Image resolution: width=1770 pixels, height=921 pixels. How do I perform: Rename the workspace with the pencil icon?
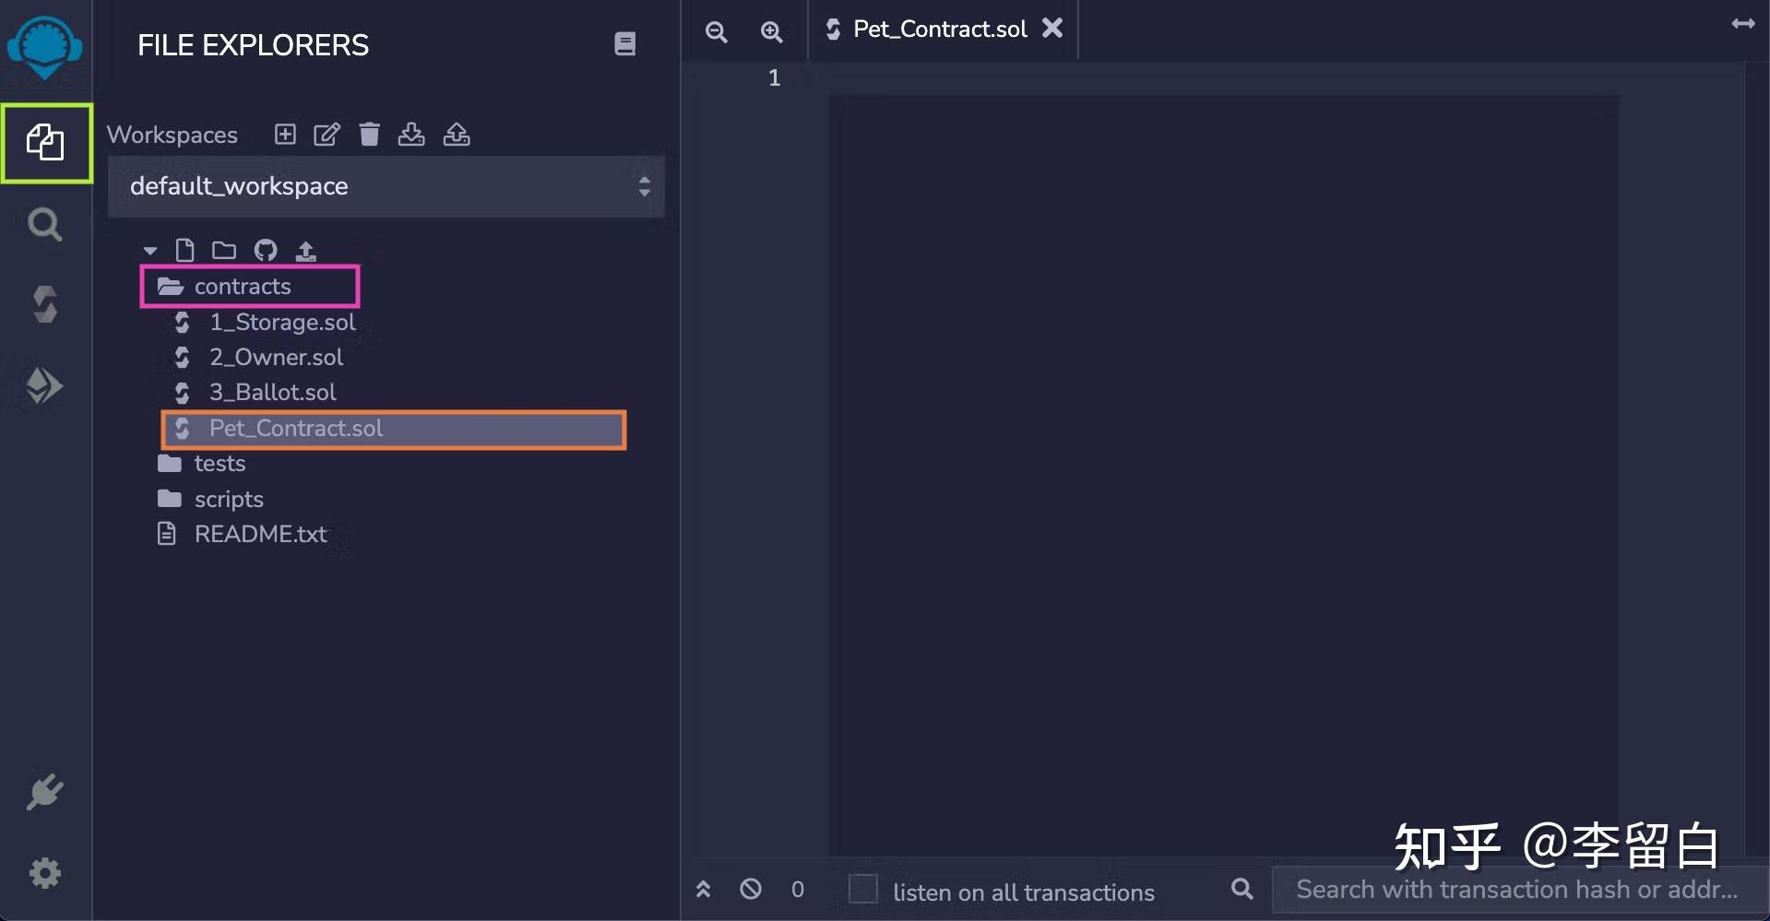(x=327, y=135)
